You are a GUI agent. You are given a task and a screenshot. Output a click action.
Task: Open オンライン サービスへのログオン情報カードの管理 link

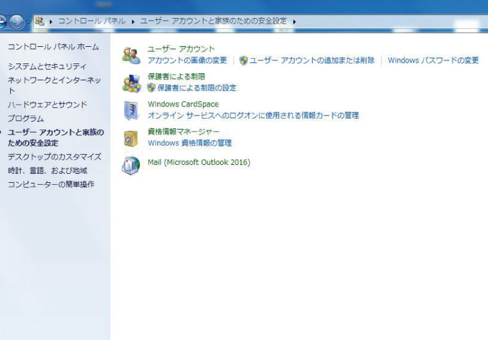(x=254, y=115)
